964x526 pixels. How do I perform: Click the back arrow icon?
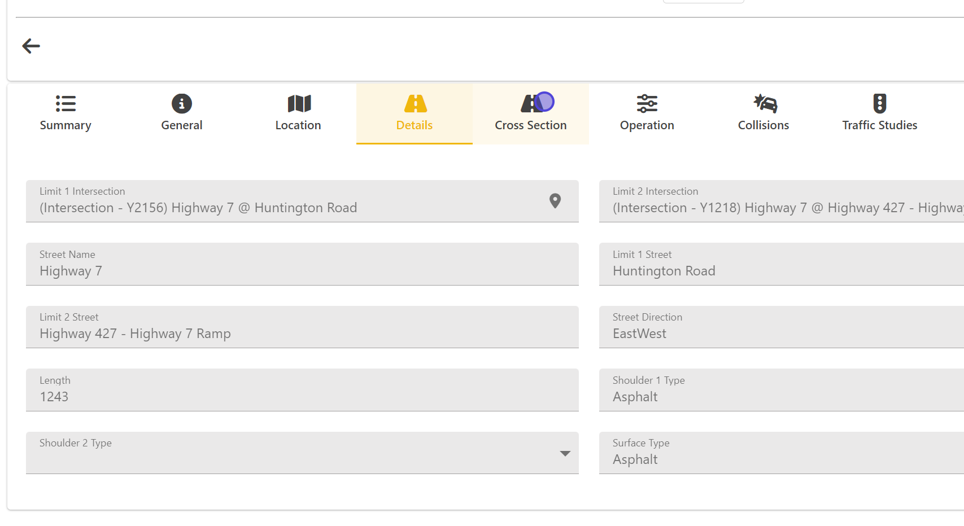tap(31, 46)
